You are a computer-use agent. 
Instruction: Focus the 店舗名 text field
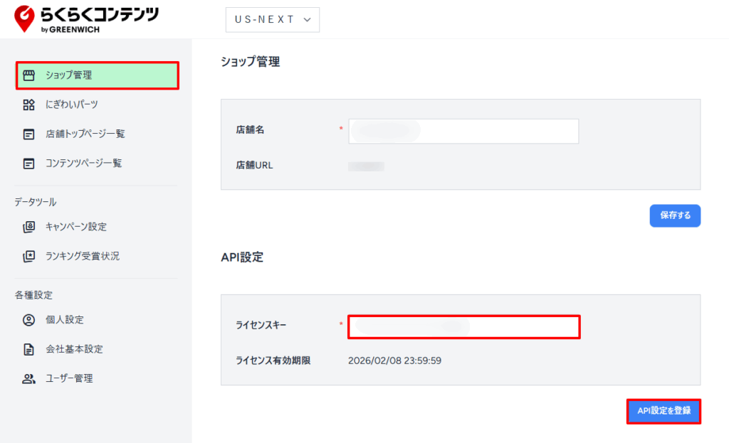coord(463,131)
